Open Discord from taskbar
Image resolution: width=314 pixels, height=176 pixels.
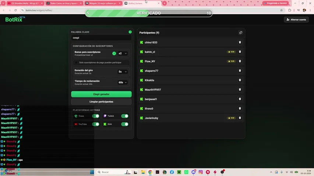click(194, 172)
